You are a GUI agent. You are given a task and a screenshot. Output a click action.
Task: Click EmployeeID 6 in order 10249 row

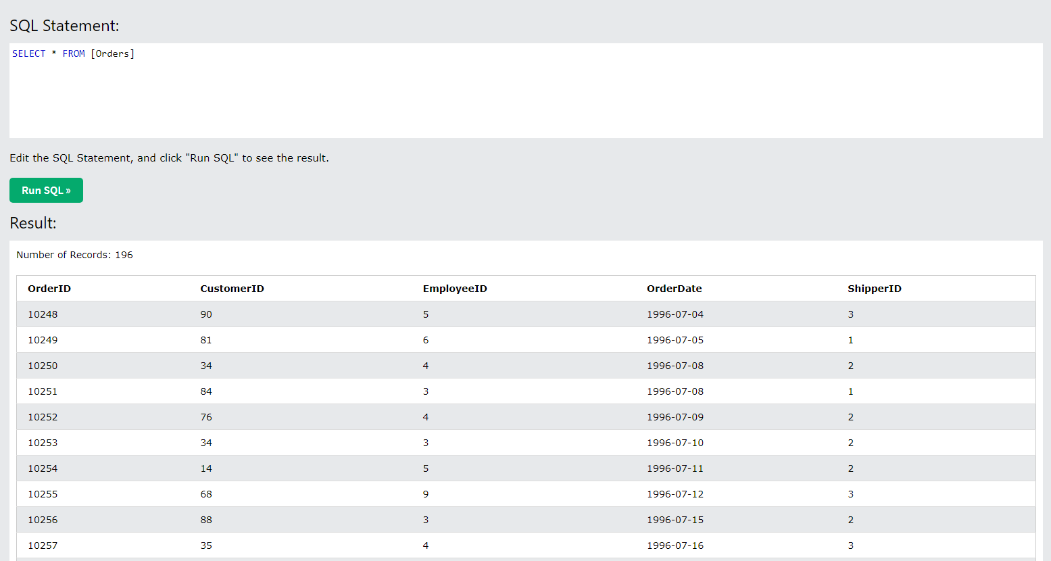click(426, 340)
